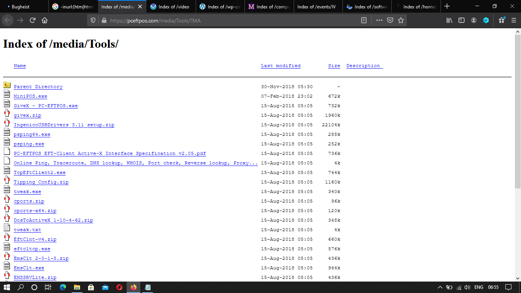Sort listing by Name column
The height and width of the screenshot is (293, 521).
pos(20,66)
